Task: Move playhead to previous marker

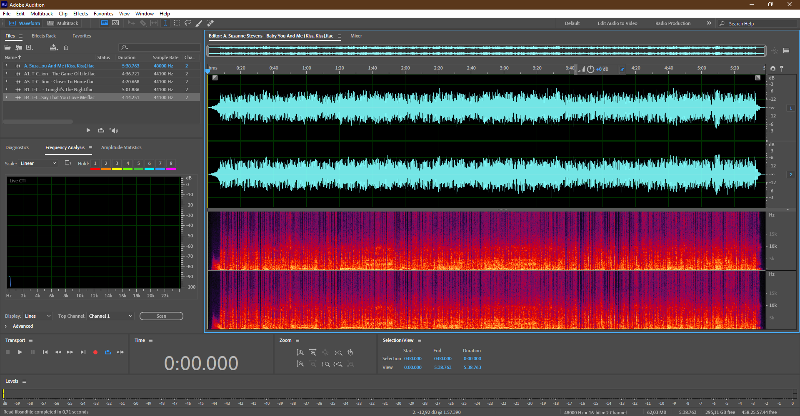Action: pyautogui.click(x=45, y=352)
